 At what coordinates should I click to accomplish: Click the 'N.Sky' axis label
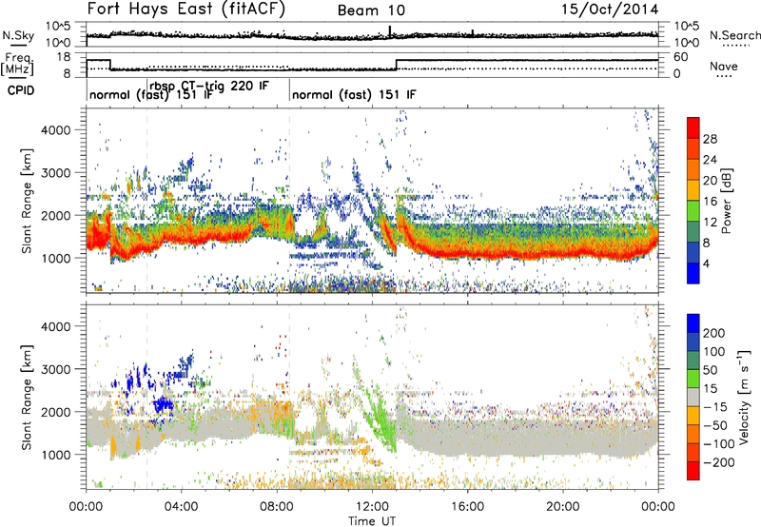18,35
